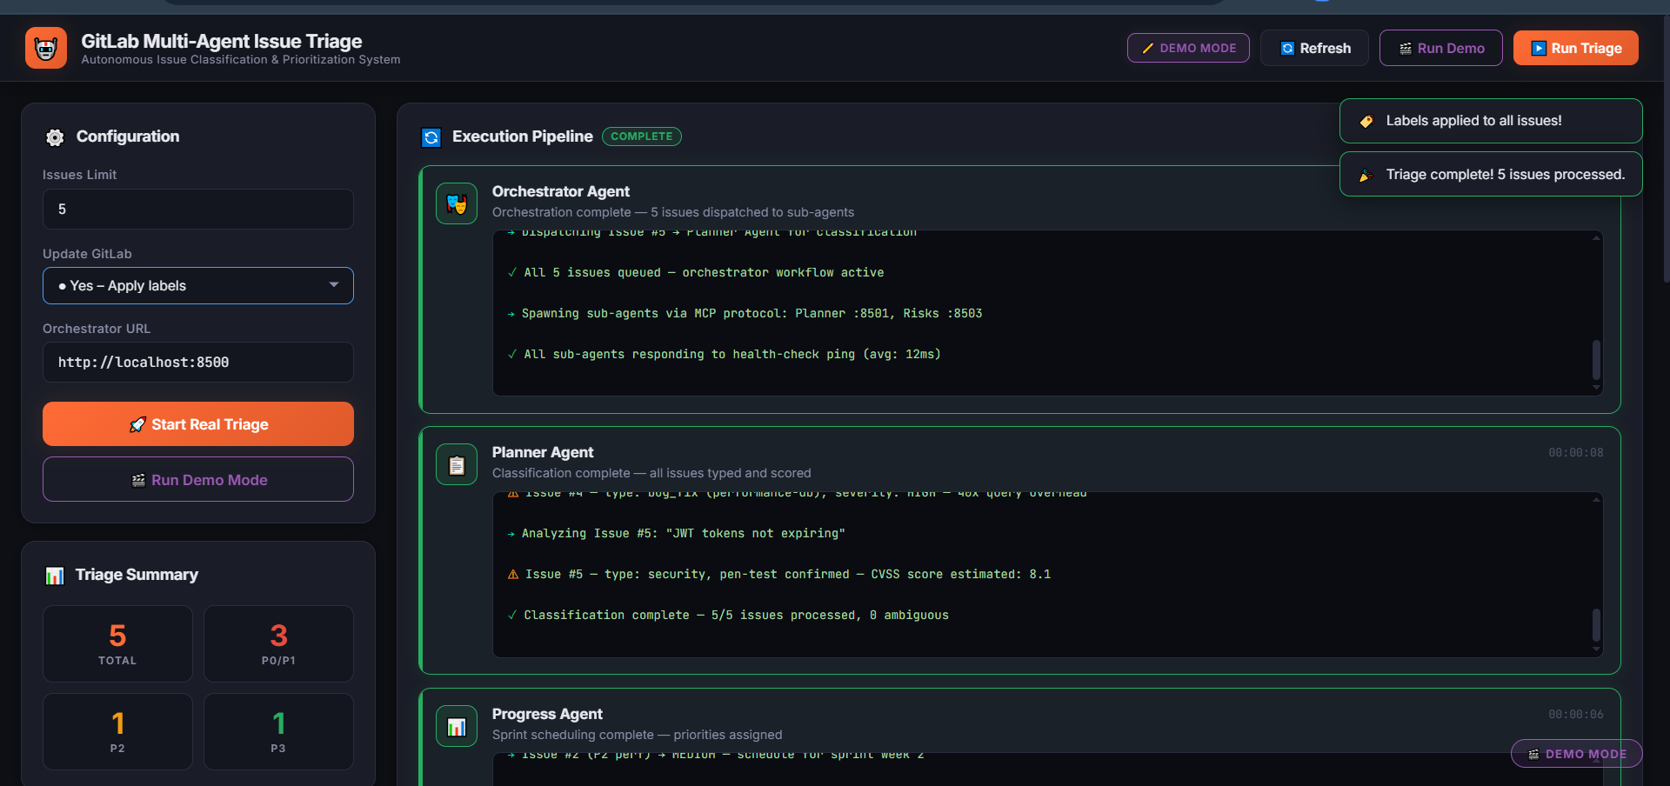
Task: Click the Refresh button
Action: [x=1314, y=48]
